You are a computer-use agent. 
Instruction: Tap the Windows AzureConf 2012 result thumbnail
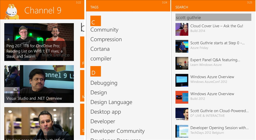point(182,80)
